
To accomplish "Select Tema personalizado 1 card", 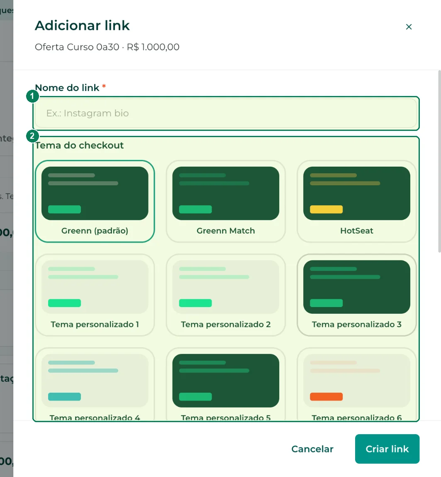I will click(95, 295).
